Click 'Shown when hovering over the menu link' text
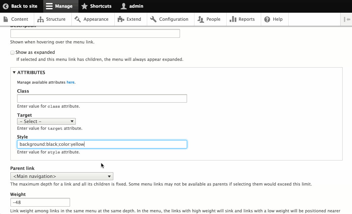 click(x=52, y=42)
